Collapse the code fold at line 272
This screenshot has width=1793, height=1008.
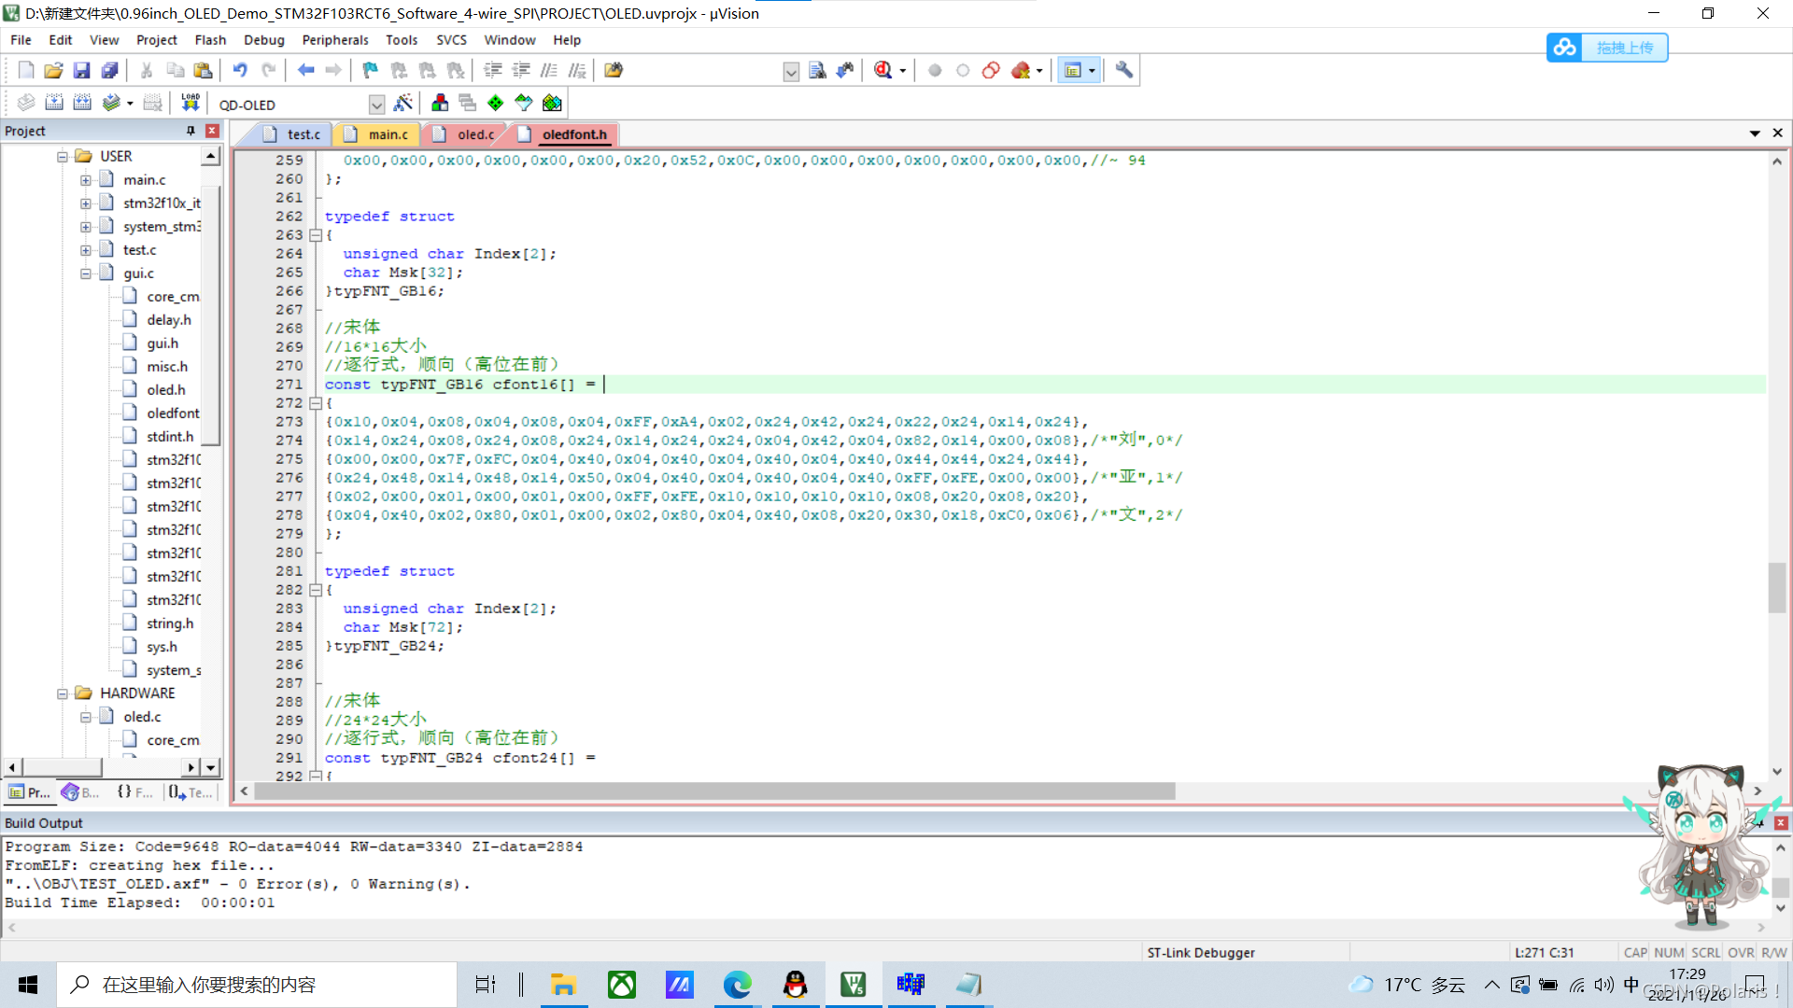point(316,403)
